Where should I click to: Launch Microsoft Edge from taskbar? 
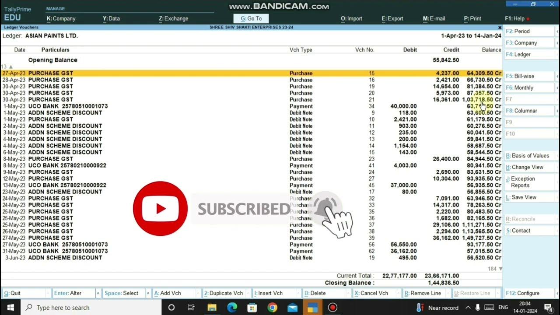coord(232,308)
